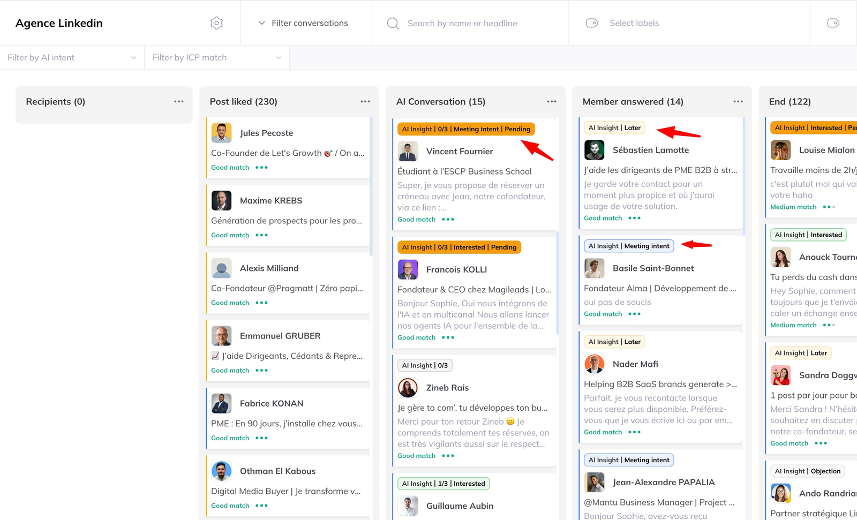
Task: Toggle the switch beside Select labels
Action: pyautogui.click(x=592, y=23)
